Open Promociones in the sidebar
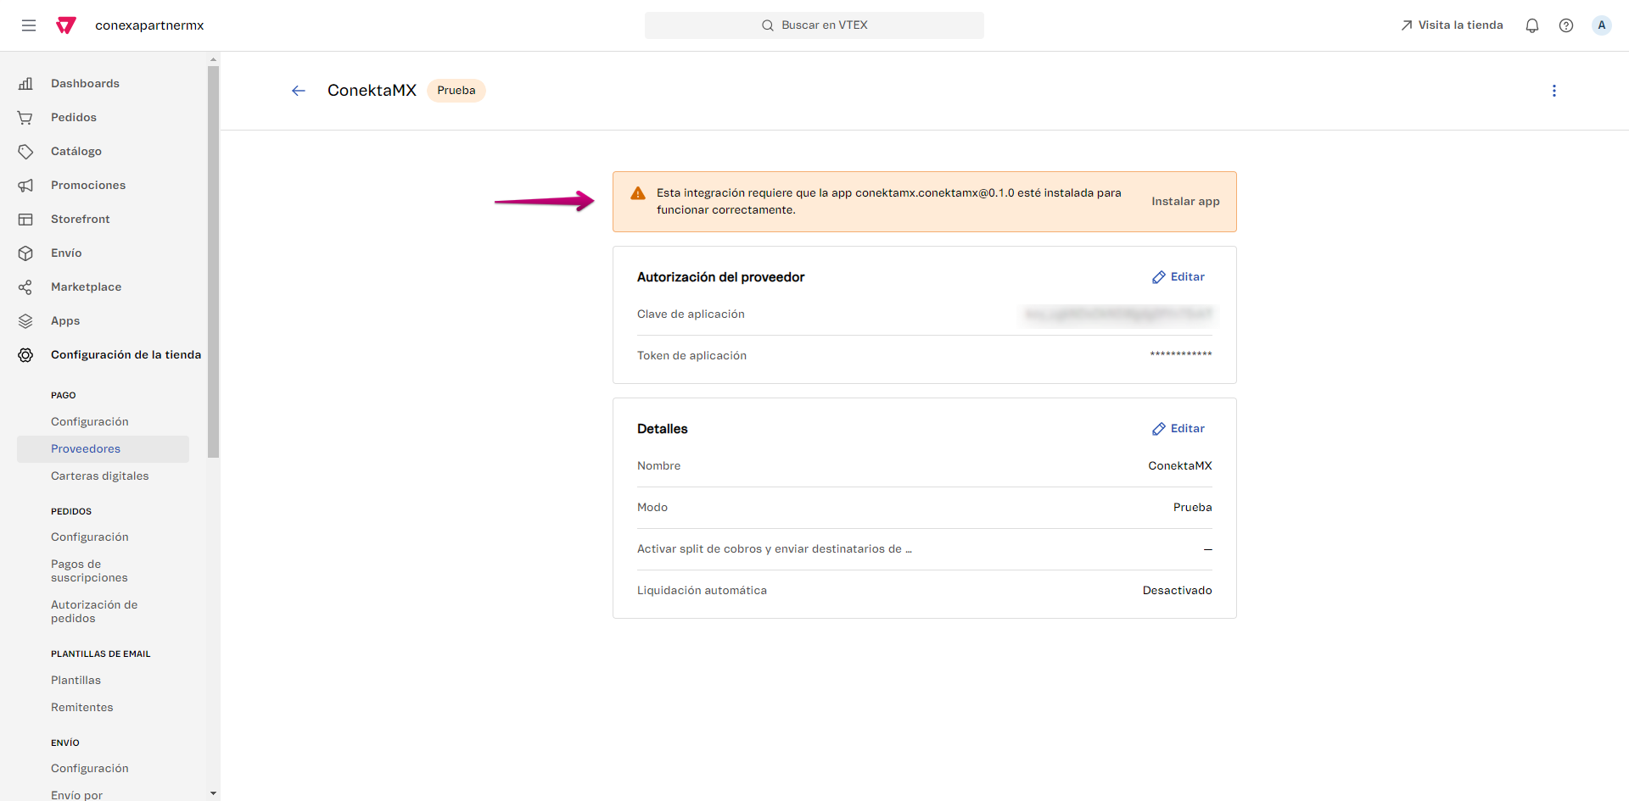The image size is (1629, 801). tap(88, 185)
